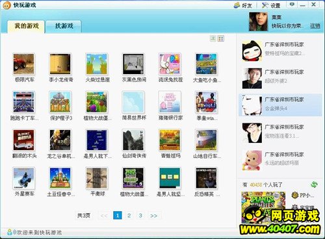Image resolution: width=325 pixels, height=239 pixels.
Task: Open the 外星赛车 game icon
Action: (23, 178)
